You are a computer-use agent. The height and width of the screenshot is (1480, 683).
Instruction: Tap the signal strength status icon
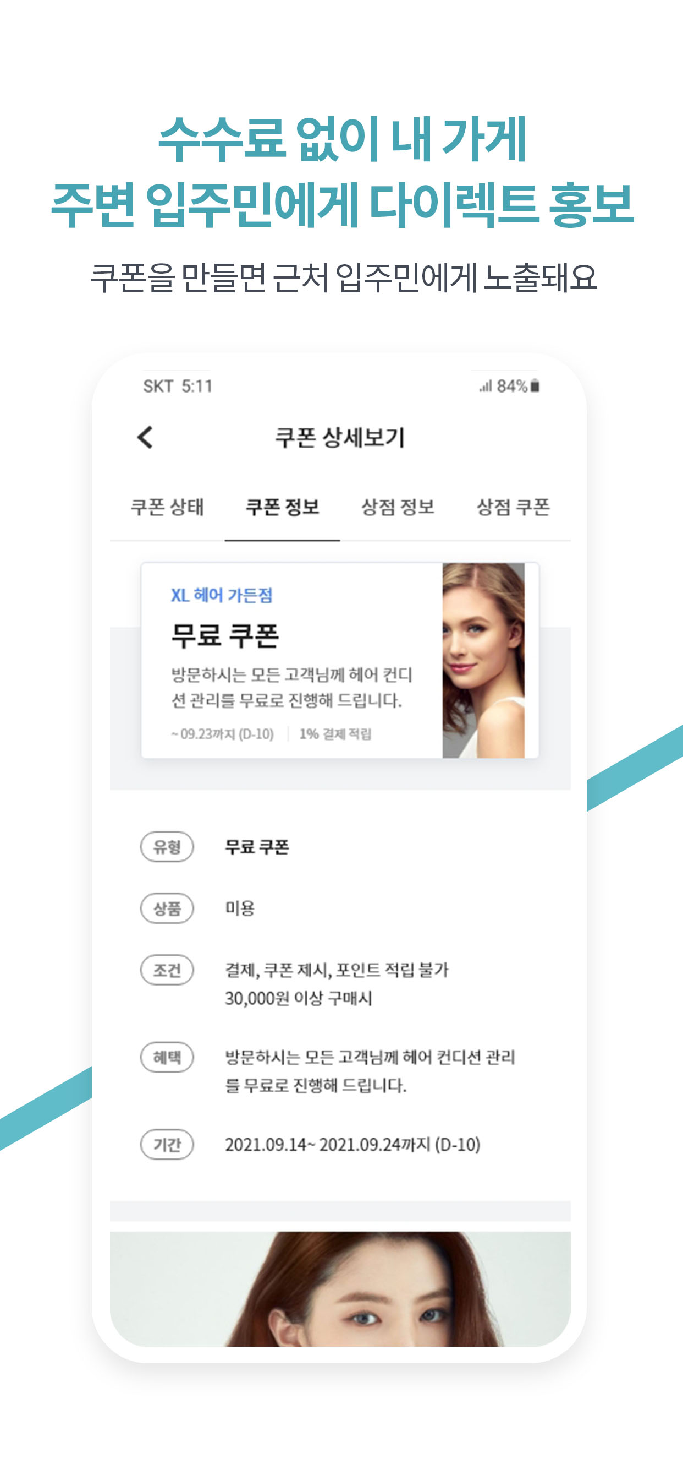coord(486,386)
